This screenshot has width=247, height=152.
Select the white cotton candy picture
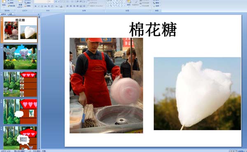197,93
